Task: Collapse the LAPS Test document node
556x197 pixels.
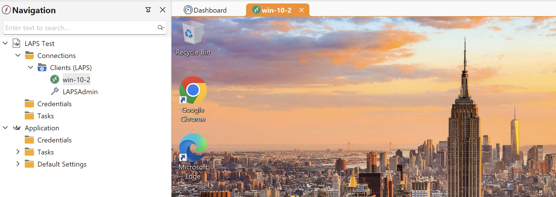Action: pos(5,43)
